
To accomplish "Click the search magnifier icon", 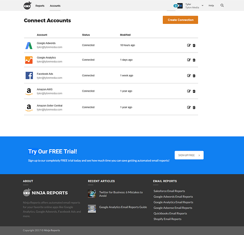I will tap(222, 5).
